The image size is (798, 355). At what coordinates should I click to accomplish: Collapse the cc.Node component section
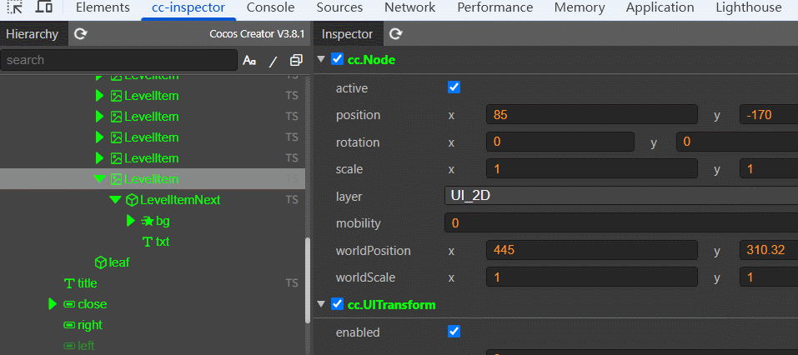click(321, 59)
